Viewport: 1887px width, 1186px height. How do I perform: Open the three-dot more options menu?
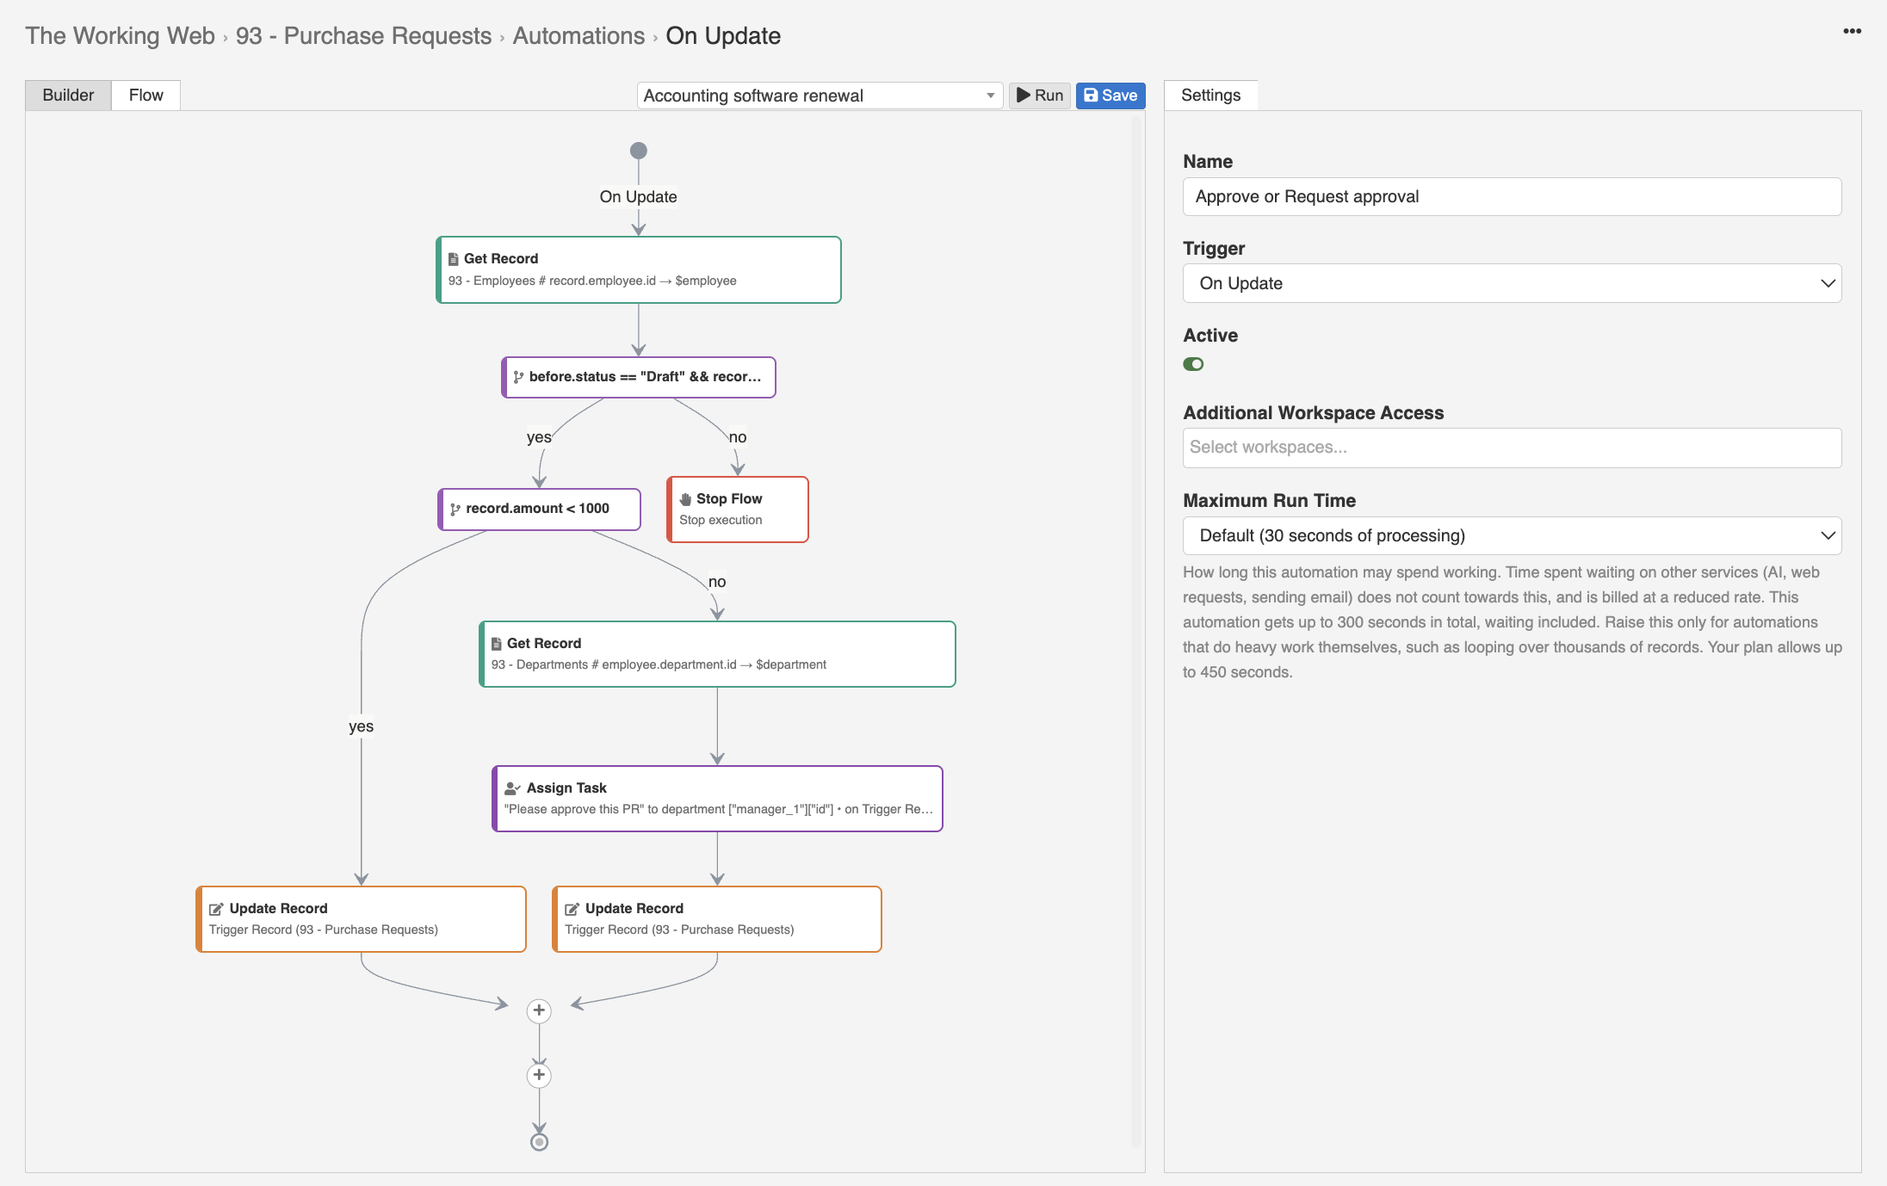(x=1852, y=32)
